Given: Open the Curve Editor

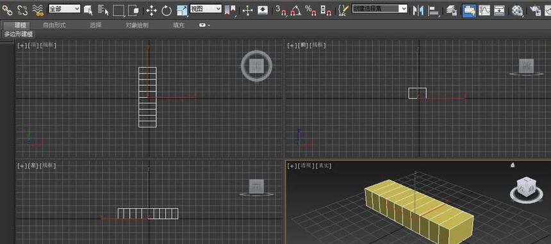Looking at the screenshot, I should pyautogui.click(x=484, y=11).
